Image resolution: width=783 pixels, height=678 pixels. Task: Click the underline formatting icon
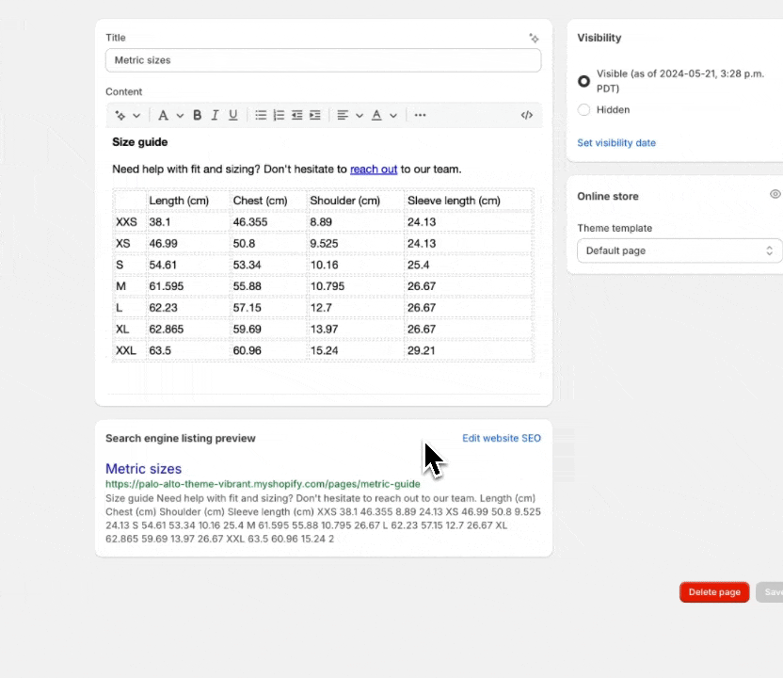coord(233,115)
